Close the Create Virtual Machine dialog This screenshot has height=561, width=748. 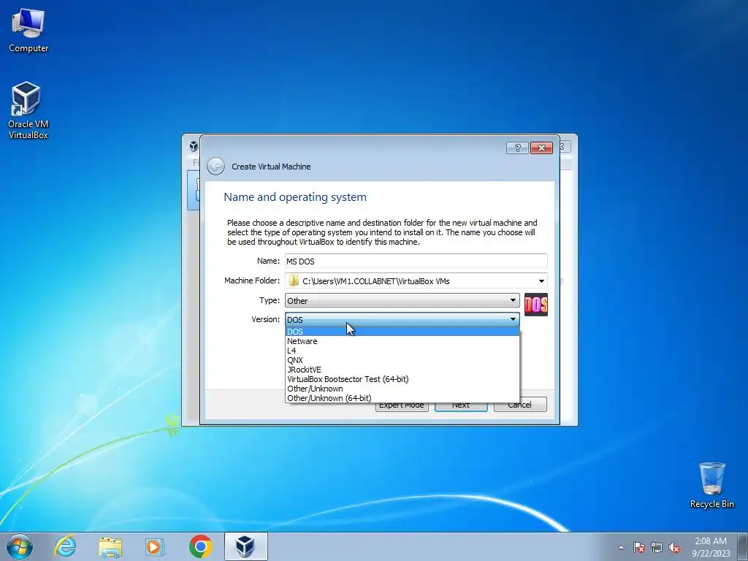click(x=541, y=148)
